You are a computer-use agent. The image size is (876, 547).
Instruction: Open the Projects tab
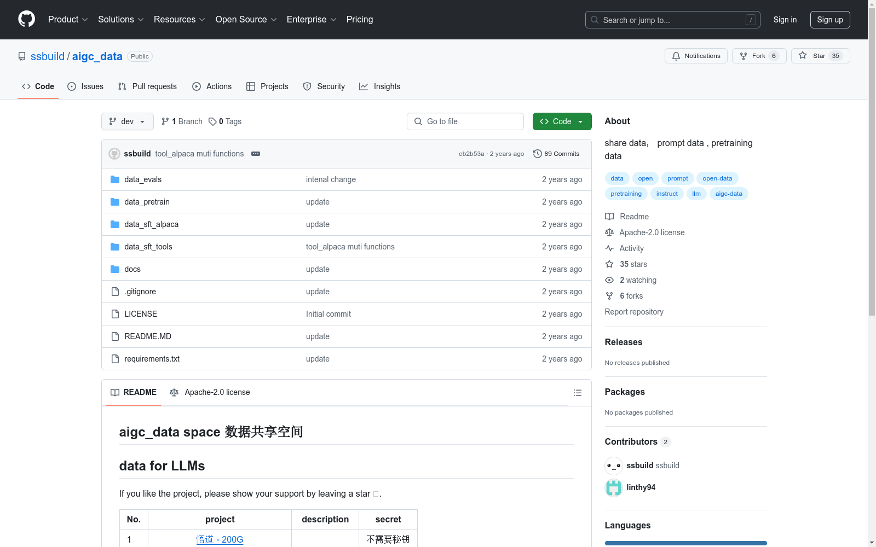pos(267,86)
